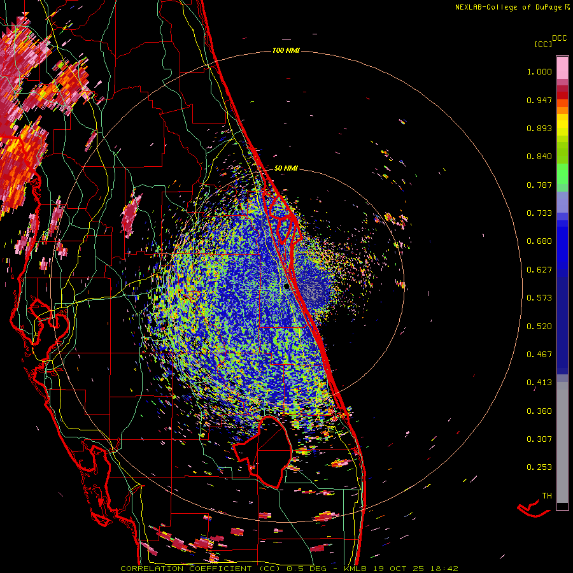Click the 0.733 color scale label
573x573 pixels.
coord(539,213)
